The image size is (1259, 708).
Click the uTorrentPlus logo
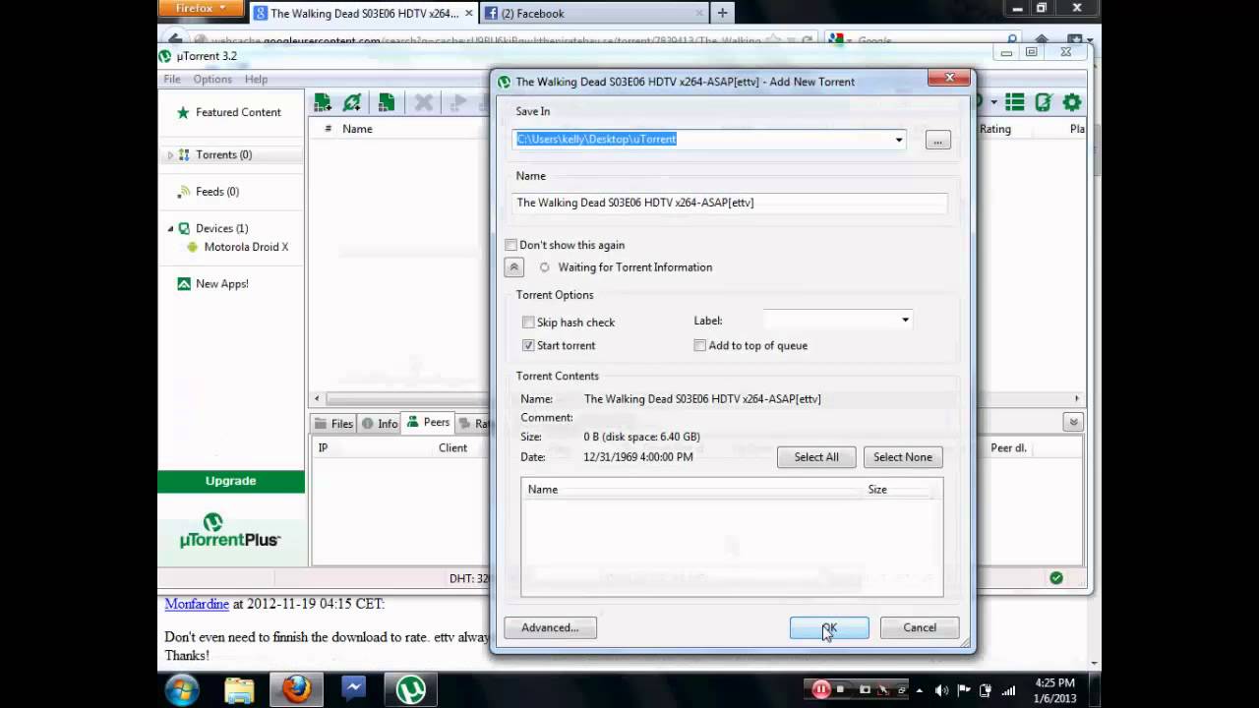tap(230, 530)
